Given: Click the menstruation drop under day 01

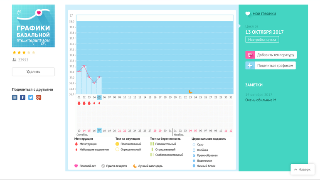Looking at the screenshot, I should click(79, 103).
